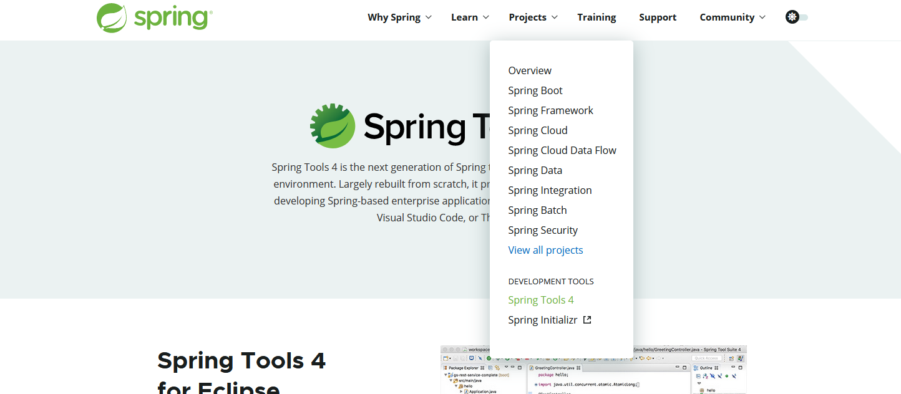Click the Visual Studio Code link in the description
This screenshot has width=901, height=394.
(x=419, y=217)
